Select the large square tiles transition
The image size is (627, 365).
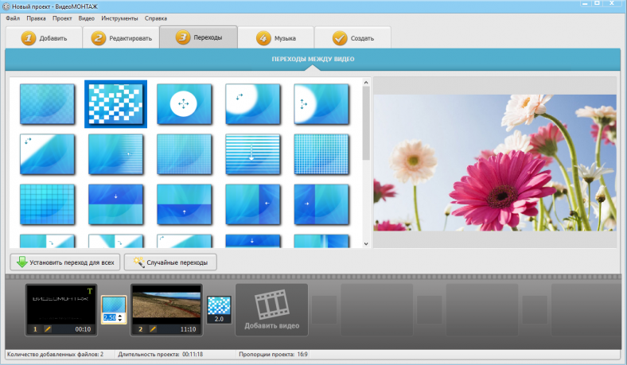tap(47, 204)
